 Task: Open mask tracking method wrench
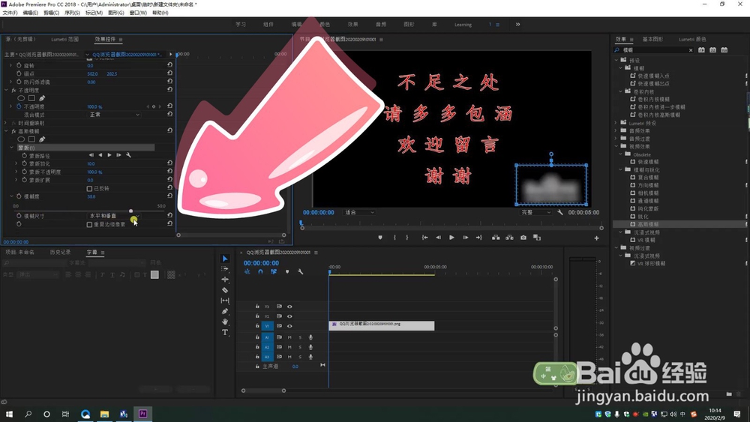(x=128, y=155)
